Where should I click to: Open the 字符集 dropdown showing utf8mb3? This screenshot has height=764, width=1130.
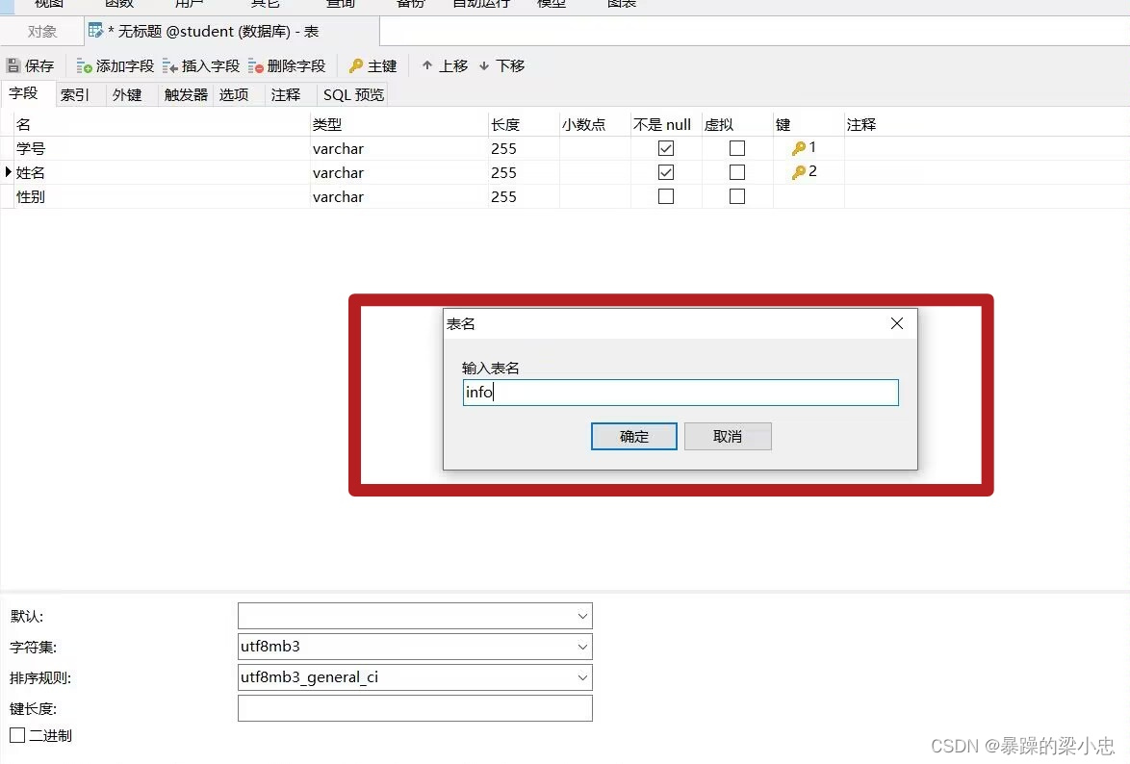[x=581, y=646]
